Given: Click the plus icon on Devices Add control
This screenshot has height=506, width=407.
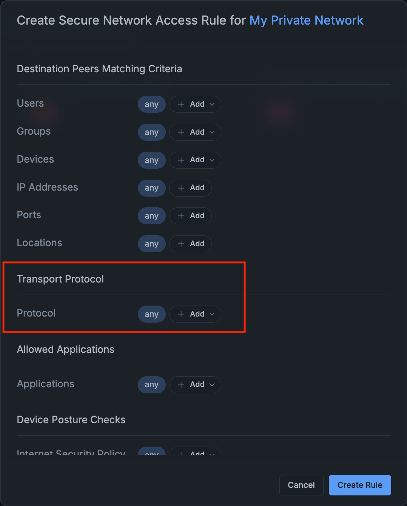Looking at the screenshot, I should pos(180,160).
